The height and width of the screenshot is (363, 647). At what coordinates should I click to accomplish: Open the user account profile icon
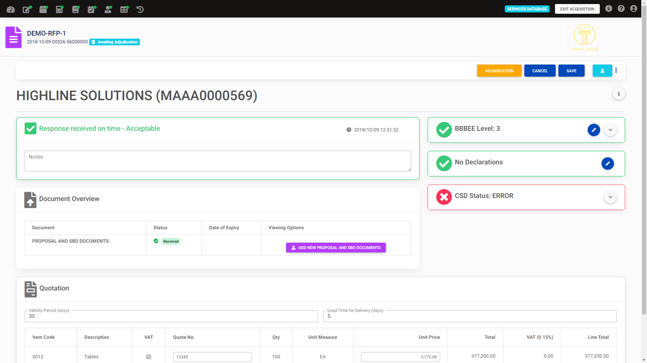pos(633,9)
